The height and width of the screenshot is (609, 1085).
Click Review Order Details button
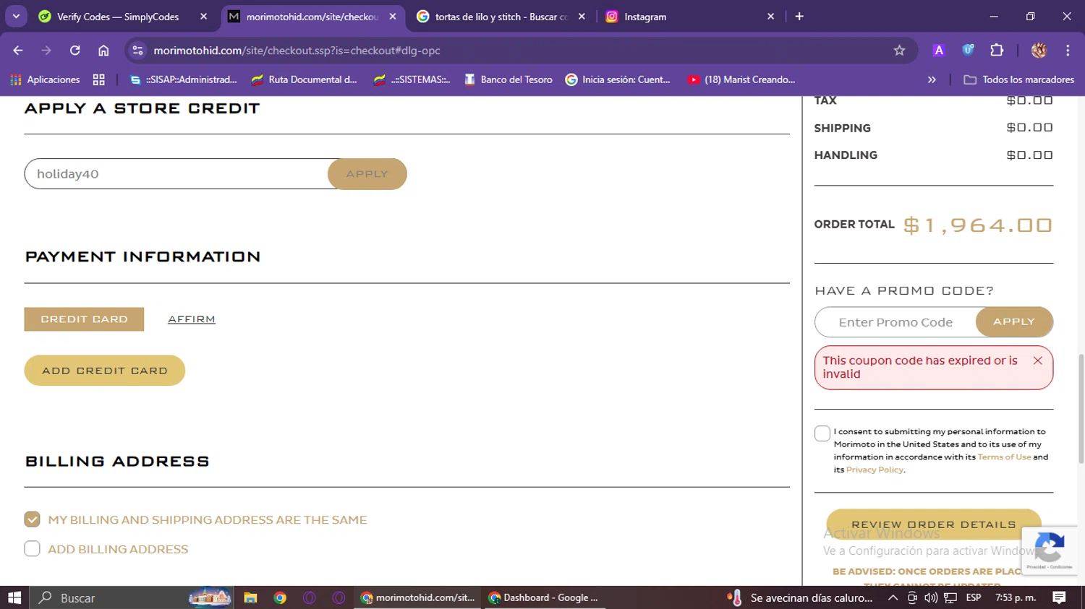point(934,524)
